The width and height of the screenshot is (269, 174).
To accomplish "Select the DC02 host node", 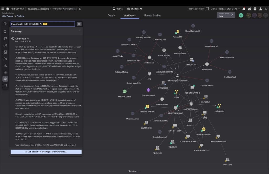I will [205, 113].
